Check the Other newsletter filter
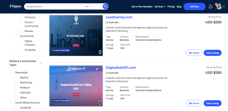 point(17,97)
